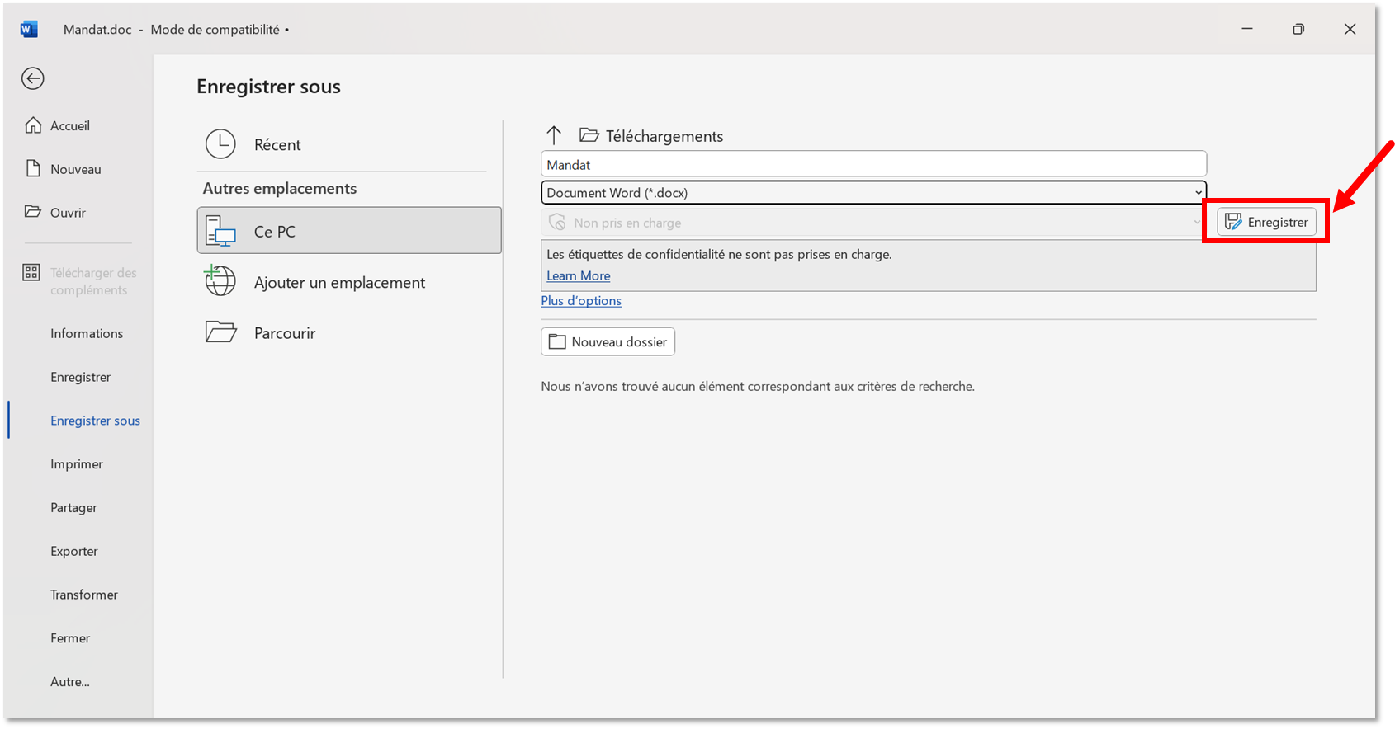Choose Ce PC as save location

point(348,231)
